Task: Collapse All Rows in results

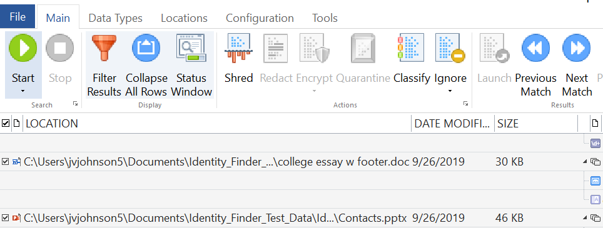Action: click(146, 48)
